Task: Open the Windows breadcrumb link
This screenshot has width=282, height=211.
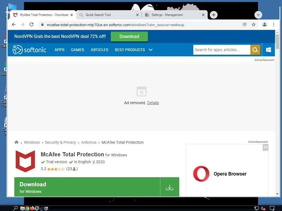Action: coord(32,142)
